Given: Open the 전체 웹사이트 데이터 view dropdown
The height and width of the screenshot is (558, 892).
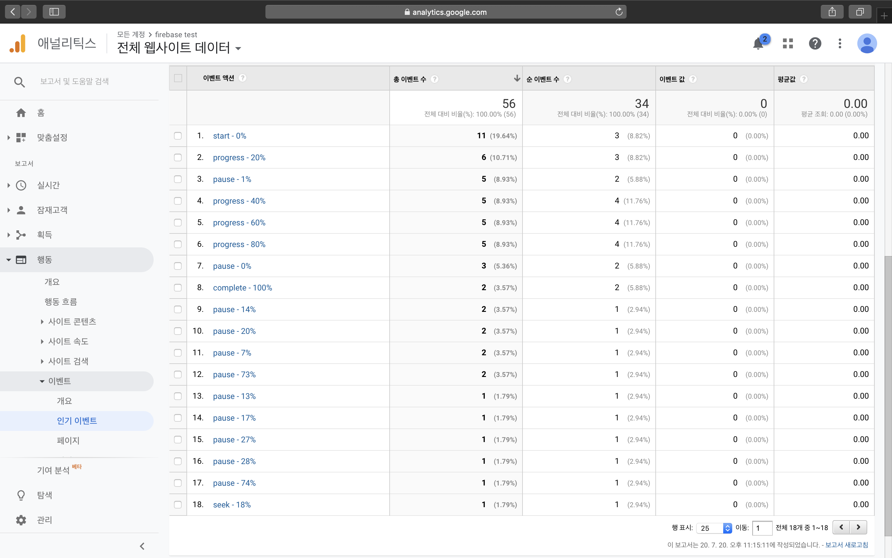Looking at the screenshot, I should [x=179, y=48].
